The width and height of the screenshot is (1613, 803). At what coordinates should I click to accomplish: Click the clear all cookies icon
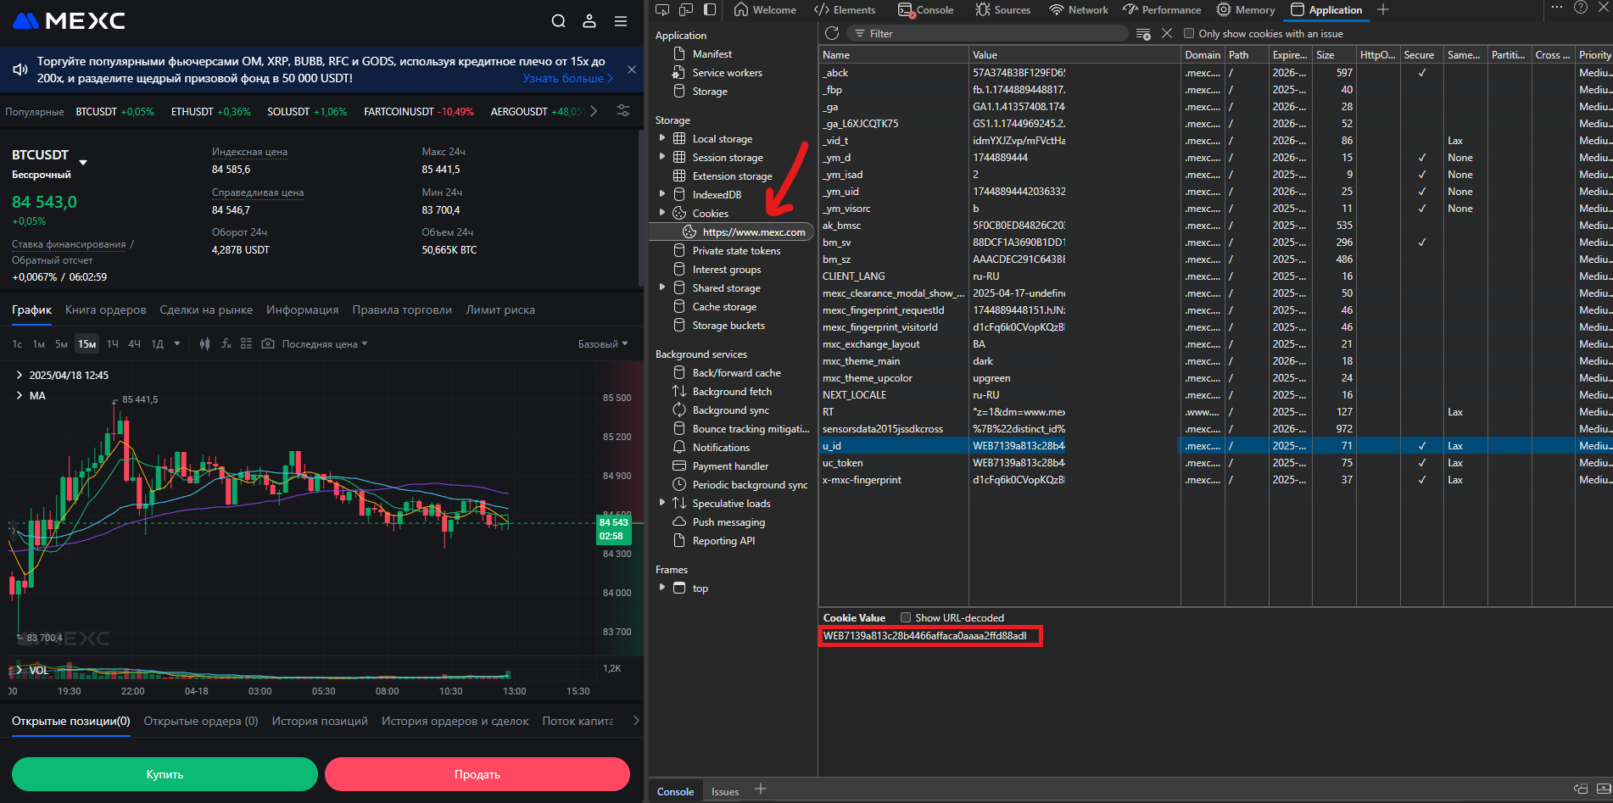click(x=1143, y=34)
